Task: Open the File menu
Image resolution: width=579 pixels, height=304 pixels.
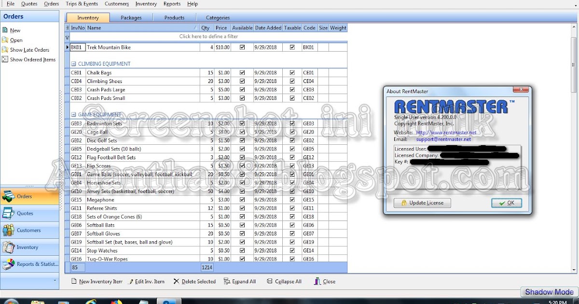Action: tap(10, 4)
